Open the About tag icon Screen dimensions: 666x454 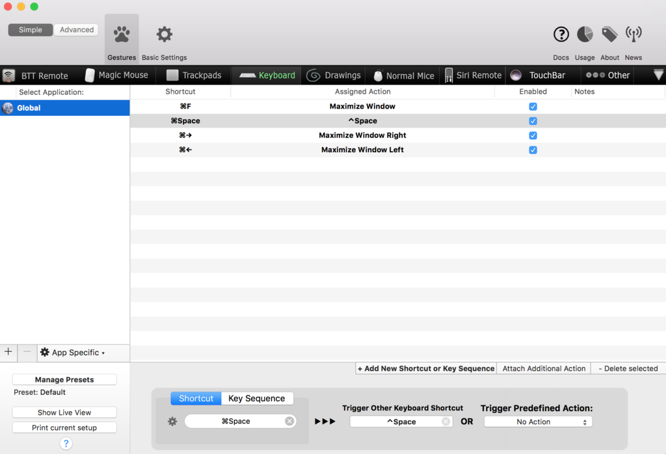609,34
